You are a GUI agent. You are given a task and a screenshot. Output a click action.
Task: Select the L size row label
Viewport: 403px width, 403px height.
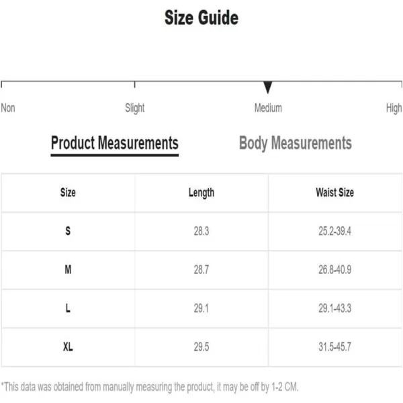pyautogui.click(x=68, y=308)
